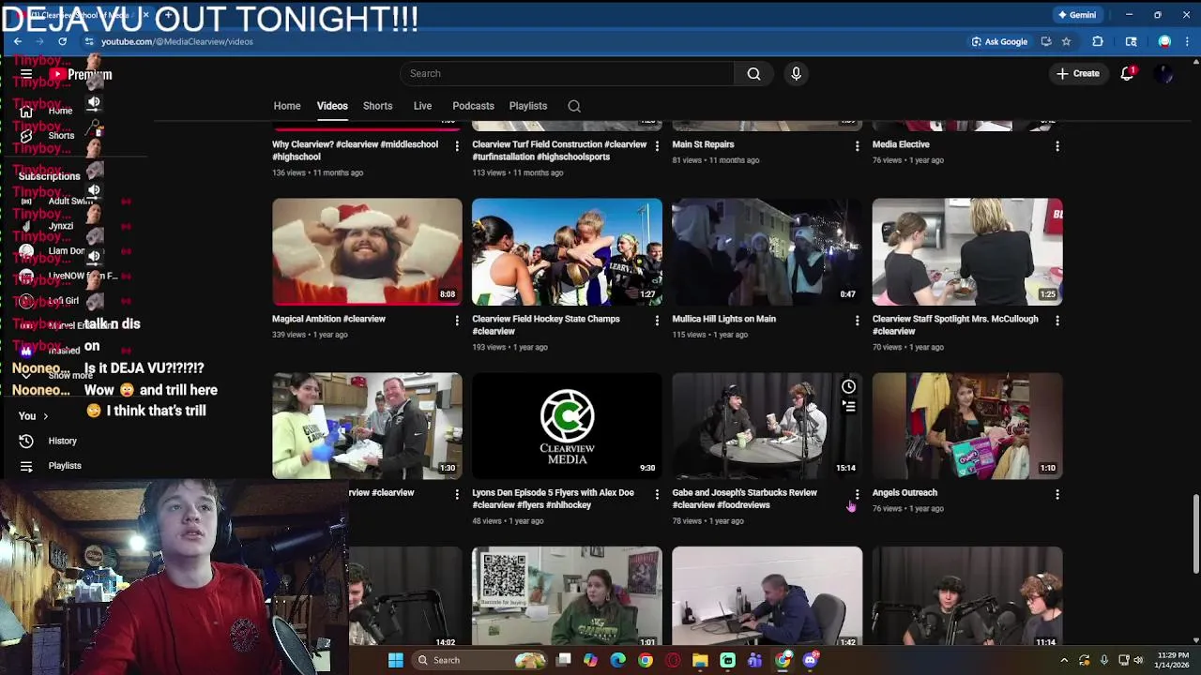Open Task View from the taskbar
The height and width of the screenshot is (675, 1201).
tap(563, 660)
